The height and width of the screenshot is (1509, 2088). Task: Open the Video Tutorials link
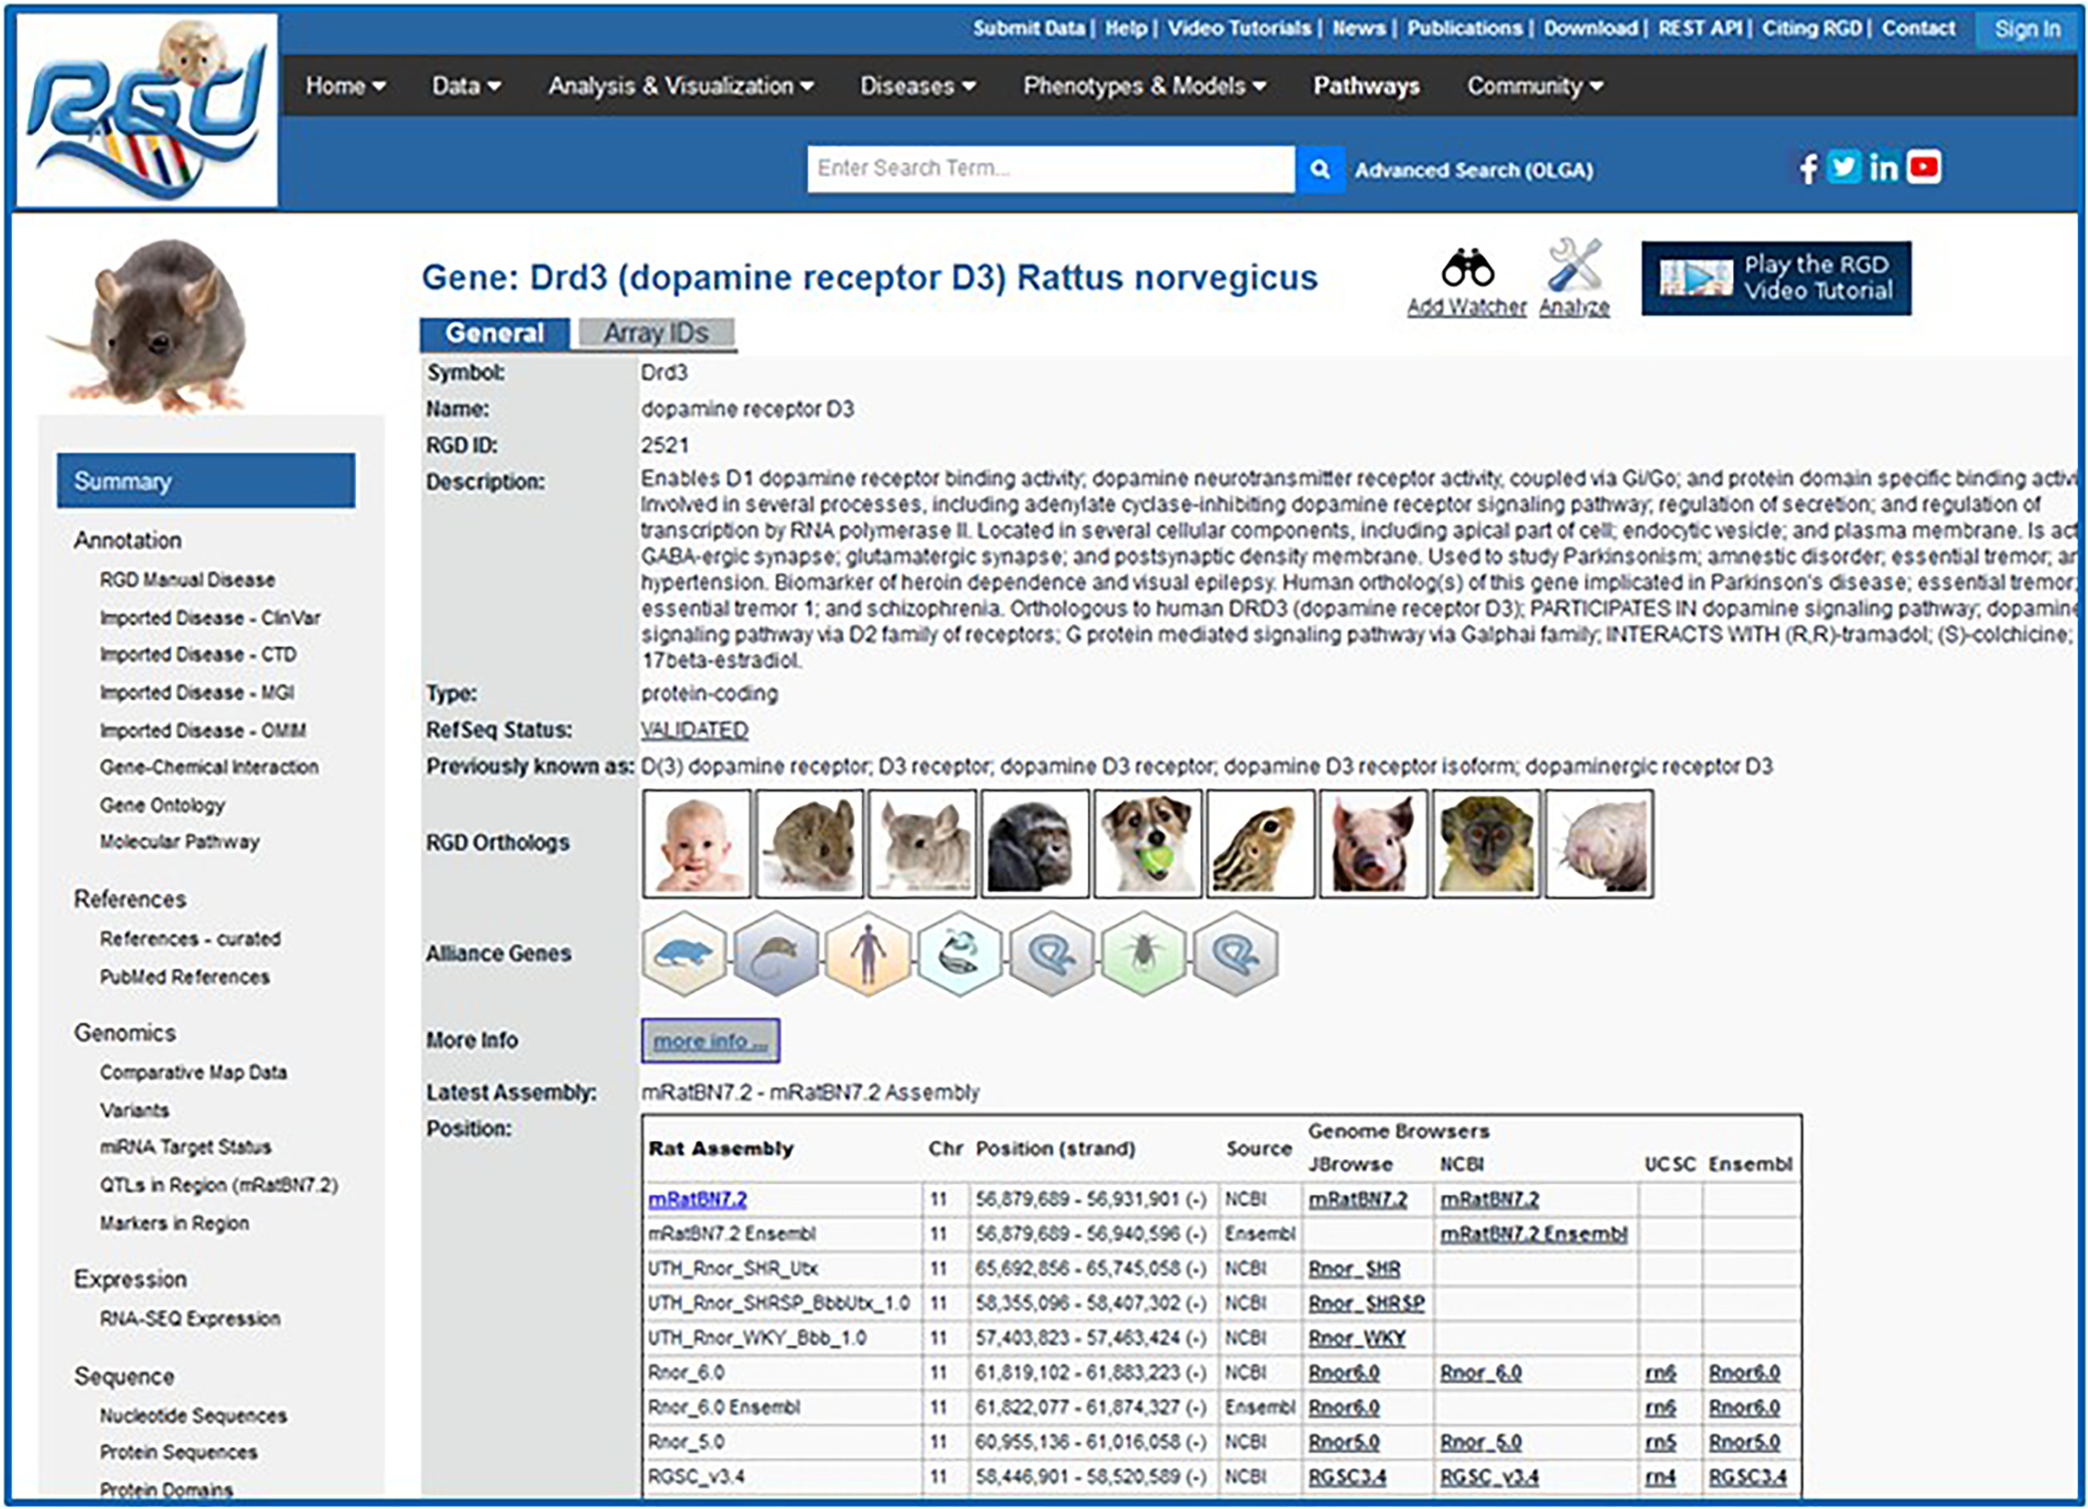point(1239,28)
